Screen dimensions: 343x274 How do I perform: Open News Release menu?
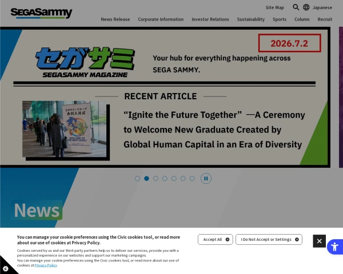click(115, 19)
